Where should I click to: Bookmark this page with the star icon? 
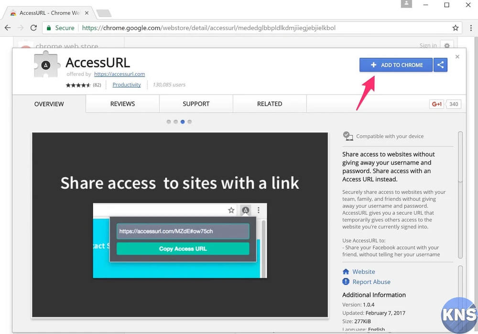point(456,28)
